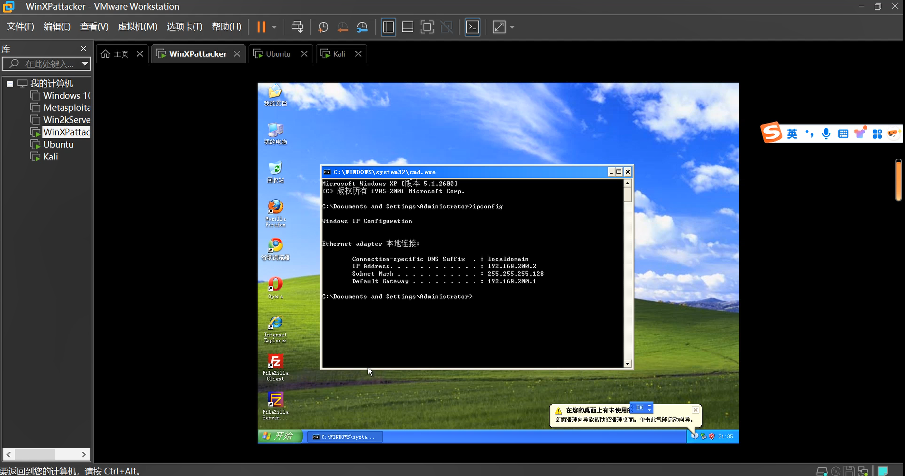Click the CH language bar indicator
Screen dimensions: 905x476
(641, 408)
